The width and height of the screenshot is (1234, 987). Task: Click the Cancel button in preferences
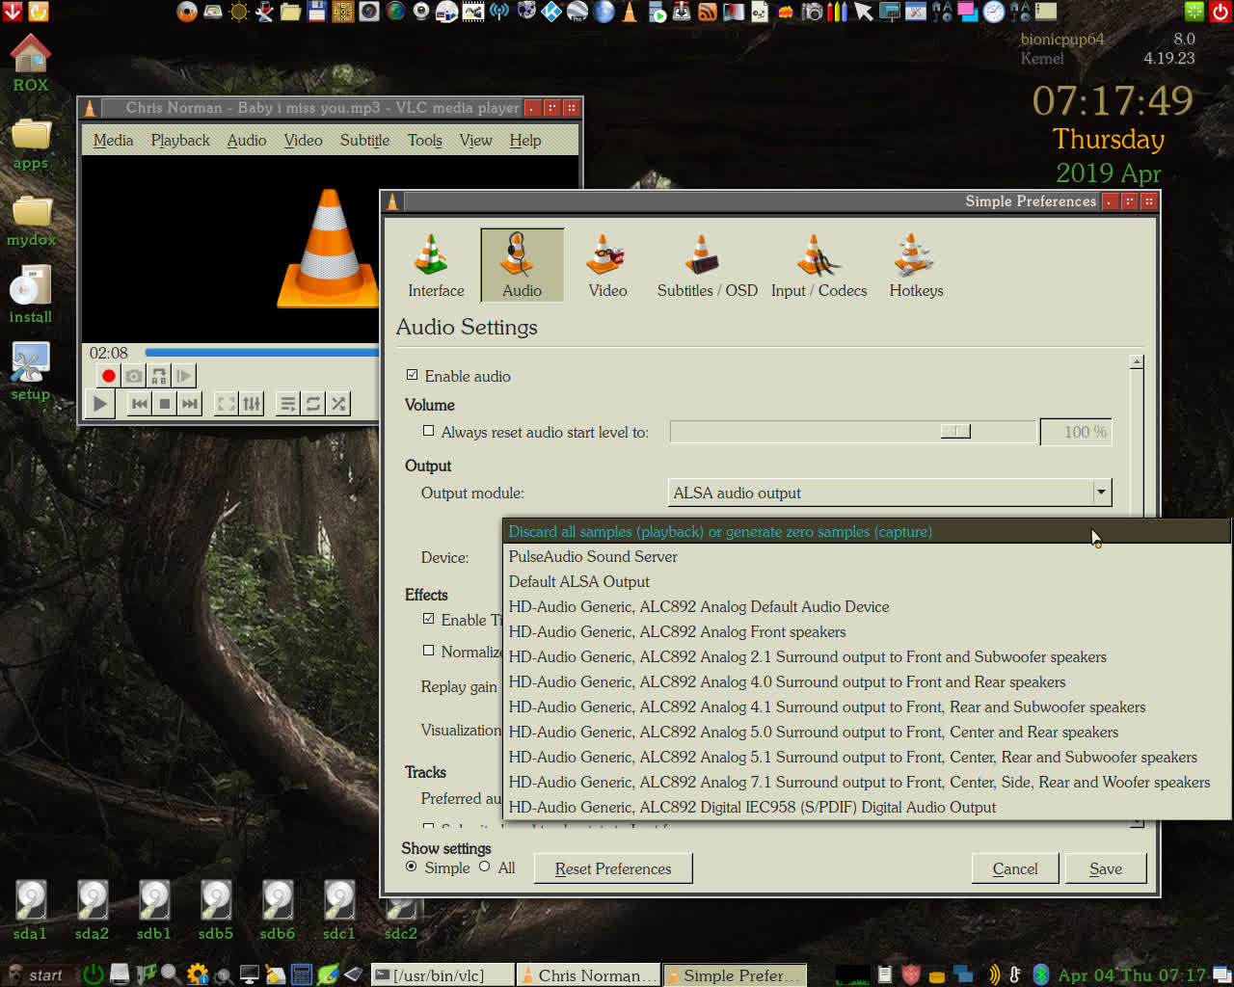tap(1015, 868)
